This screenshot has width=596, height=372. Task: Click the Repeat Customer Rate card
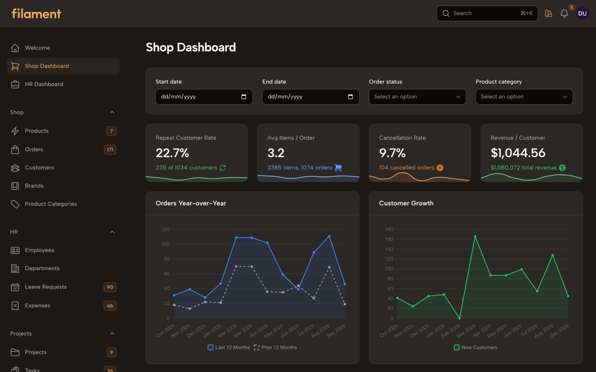click(x=197, y=153)
